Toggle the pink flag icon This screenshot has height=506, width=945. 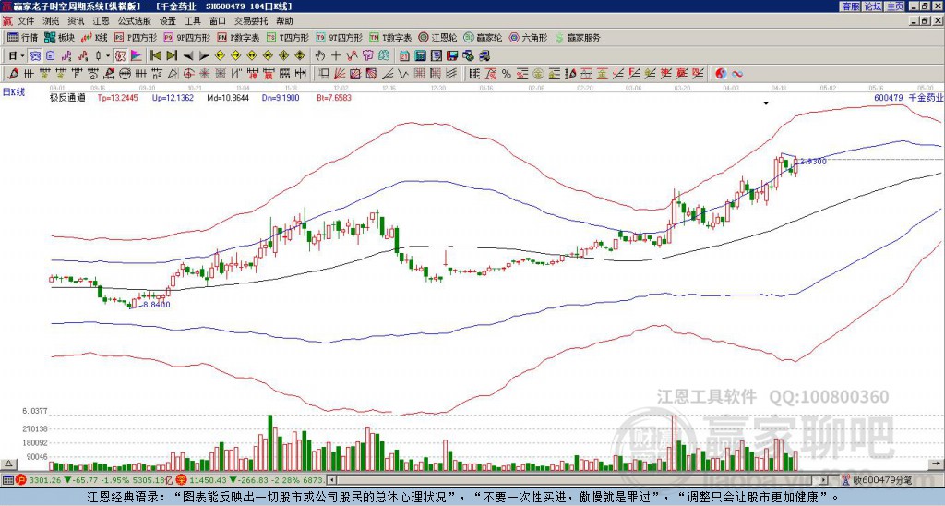[137, 56]
